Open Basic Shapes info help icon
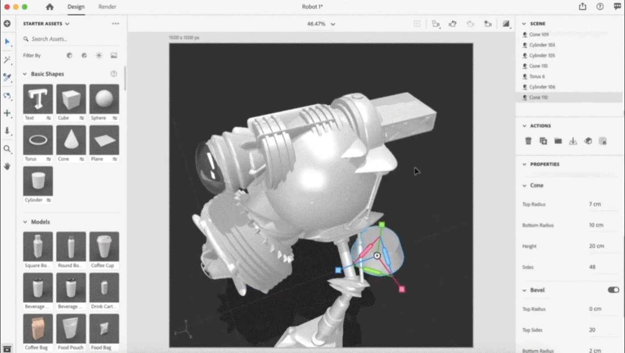The image size is (625, 353). point(114,74)
